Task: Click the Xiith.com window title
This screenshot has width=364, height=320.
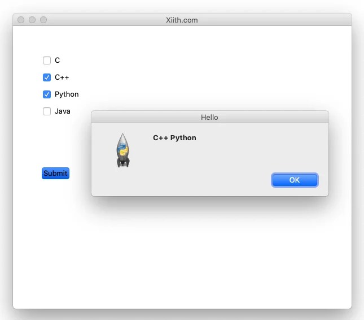Action: (x=182, y=20)
